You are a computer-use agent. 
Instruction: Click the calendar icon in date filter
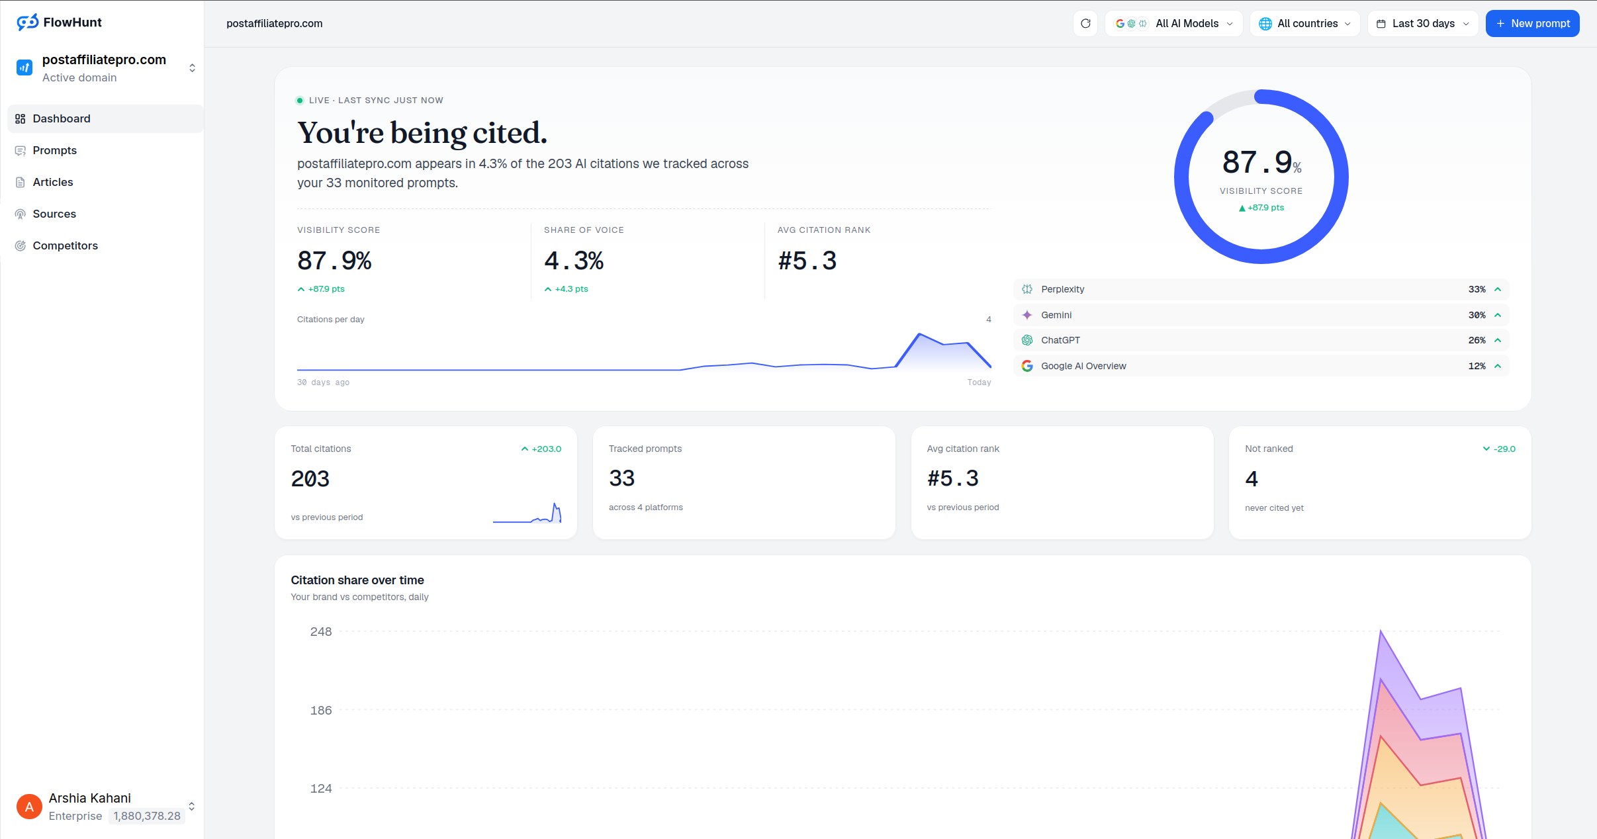(1381, 24)
